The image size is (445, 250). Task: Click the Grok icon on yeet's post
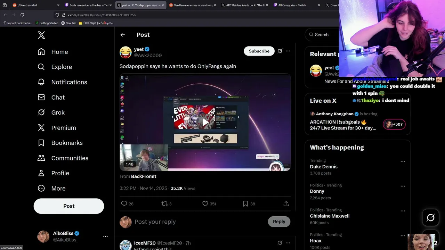(x=280, y=51)
